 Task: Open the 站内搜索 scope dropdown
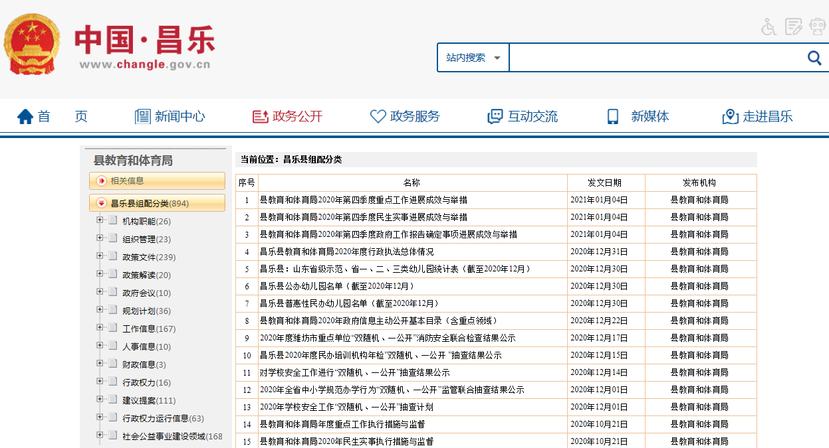[473, 58]
